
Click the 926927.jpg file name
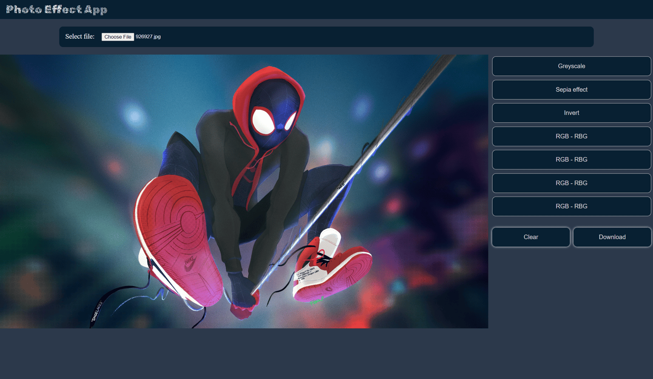pos(148,37)
